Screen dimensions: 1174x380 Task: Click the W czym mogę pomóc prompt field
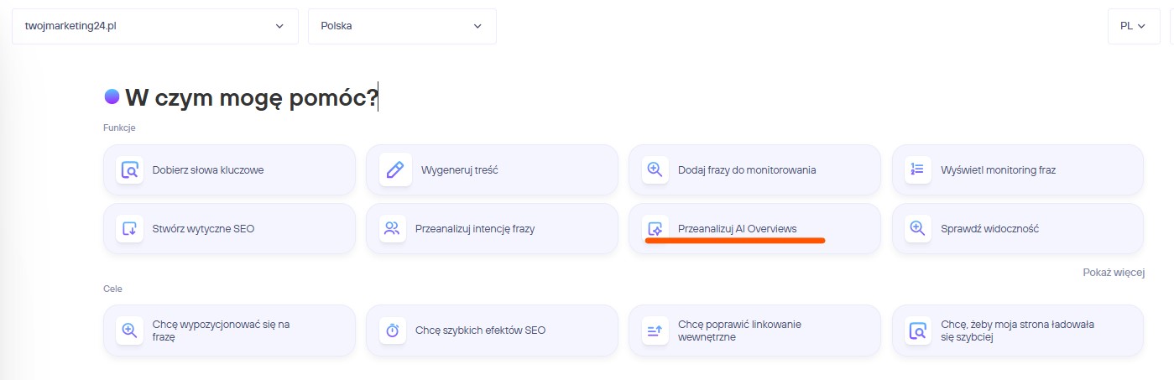click(252, 98)
